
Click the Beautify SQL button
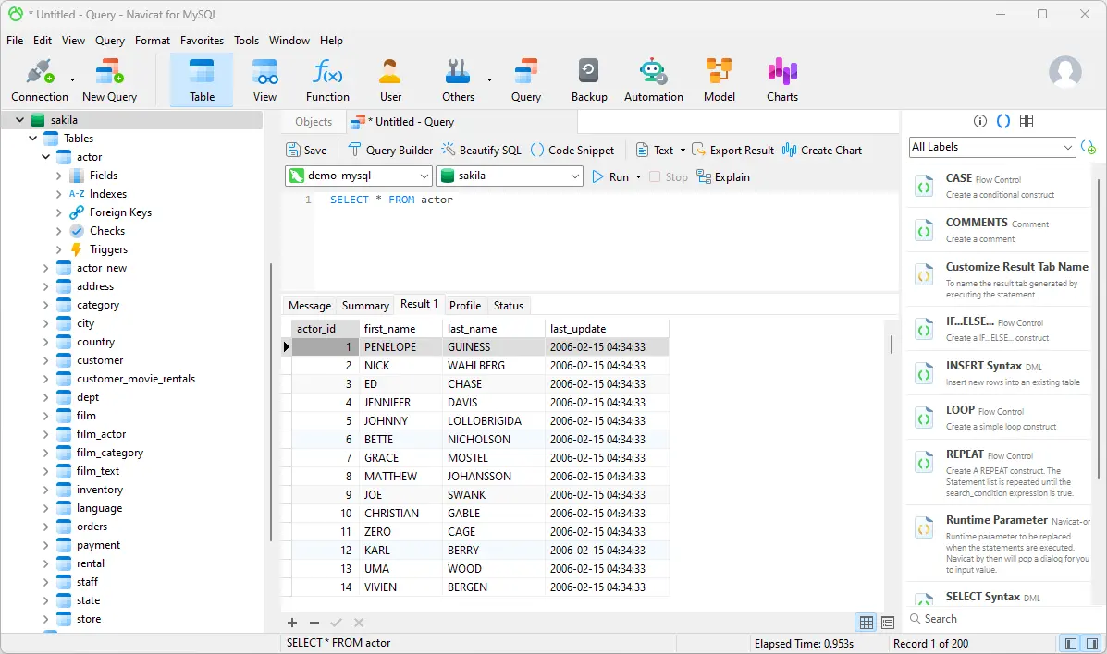pos(481,150)
